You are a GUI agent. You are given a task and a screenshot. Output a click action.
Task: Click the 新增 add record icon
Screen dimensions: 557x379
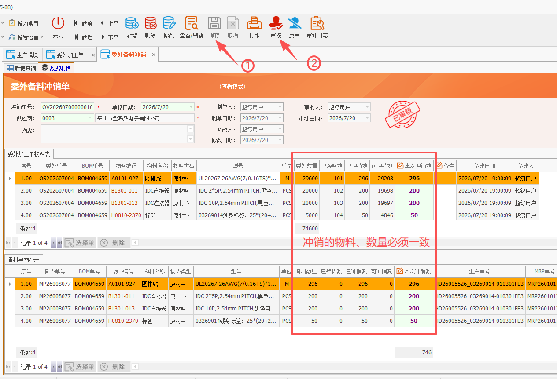[132, 23]
